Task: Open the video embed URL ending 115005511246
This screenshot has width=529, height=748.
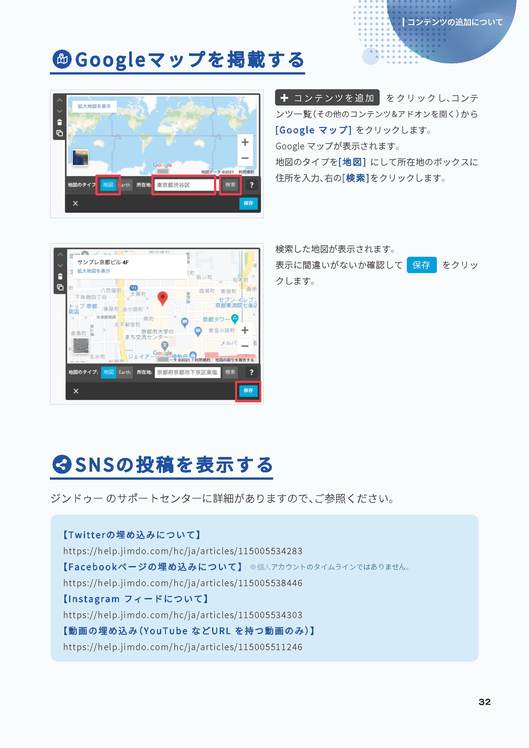Action: pyautogui.click(x=183, y=647)
